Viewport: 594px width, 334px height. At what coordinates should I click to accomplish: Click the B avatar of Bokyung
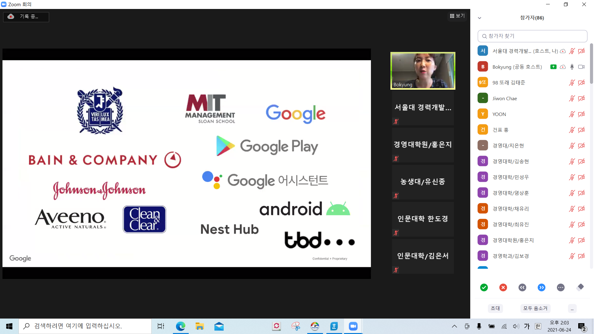[483, 66]
